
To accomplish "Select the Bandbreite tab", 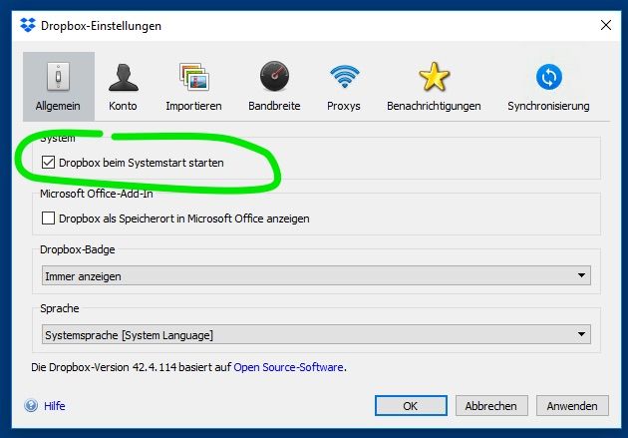I will click(x=274, y=86).
